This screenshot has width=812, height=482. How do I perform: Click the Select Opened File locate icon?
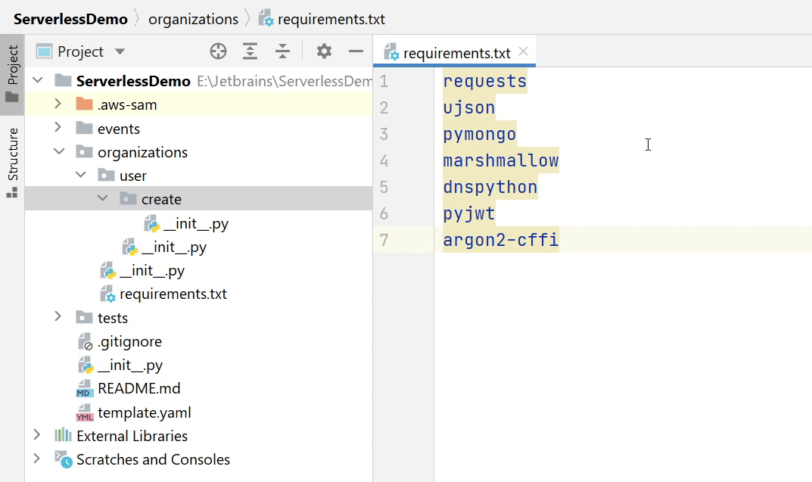[218, 51]
